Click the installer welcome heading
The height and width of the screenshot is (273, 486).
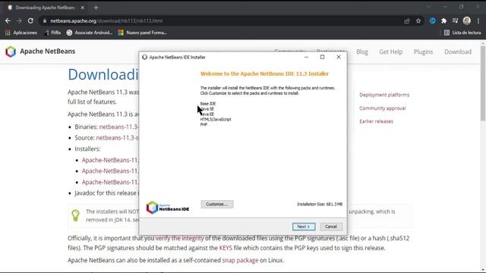click(264, 74)
